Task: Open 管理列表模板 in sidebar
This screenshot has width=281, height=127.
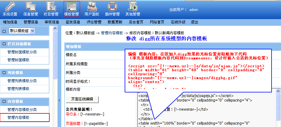Action: pos(18,89)
